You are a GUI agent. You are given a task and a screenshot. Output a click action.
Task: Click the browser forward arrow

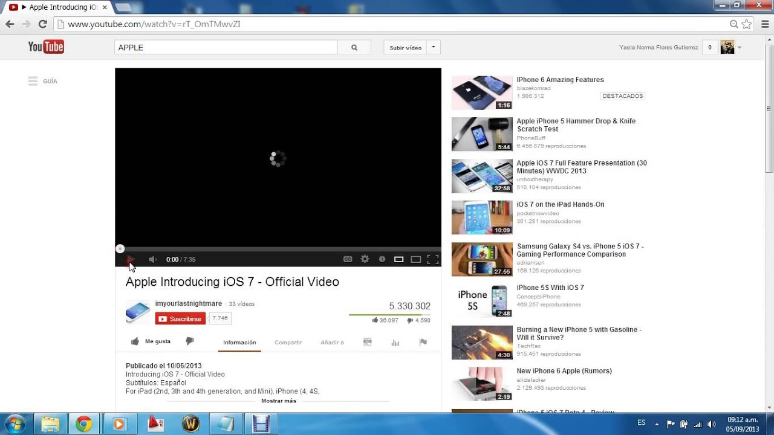coord(26,24)
